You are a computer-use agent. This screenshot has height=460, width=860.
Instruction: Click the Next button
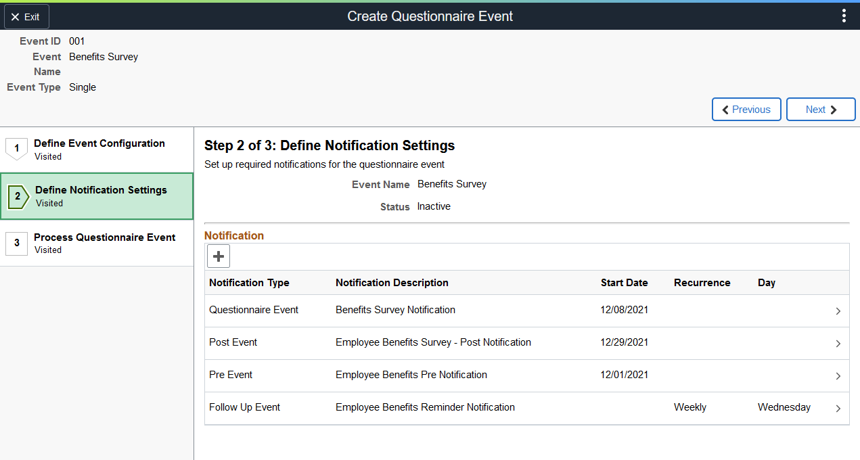click(820, 110)
